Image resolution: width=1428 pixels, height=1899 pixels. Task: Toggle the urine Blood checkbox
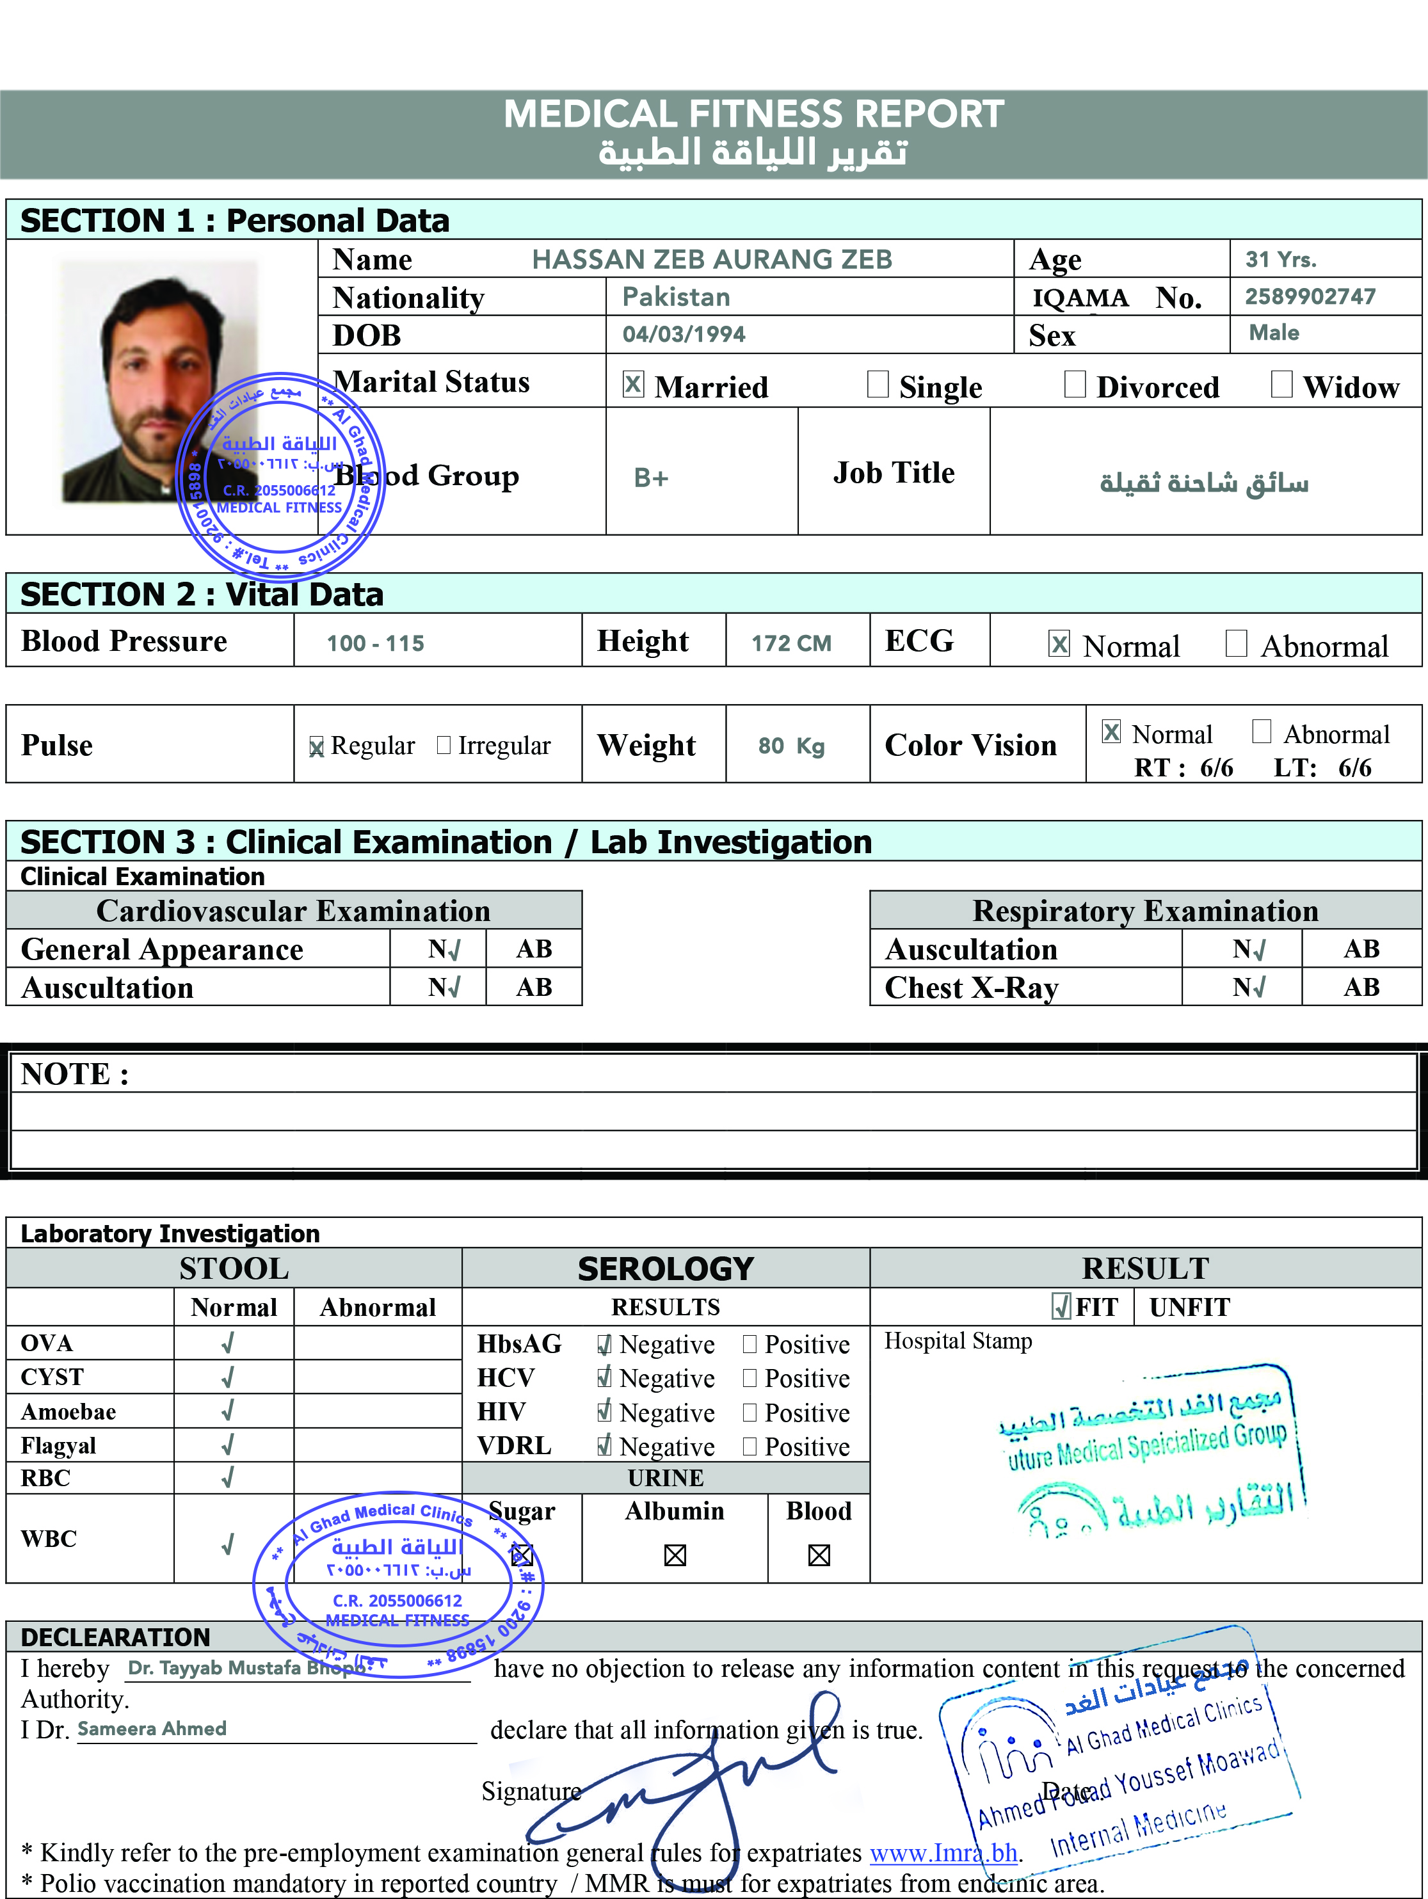[x=818, y=1555]
